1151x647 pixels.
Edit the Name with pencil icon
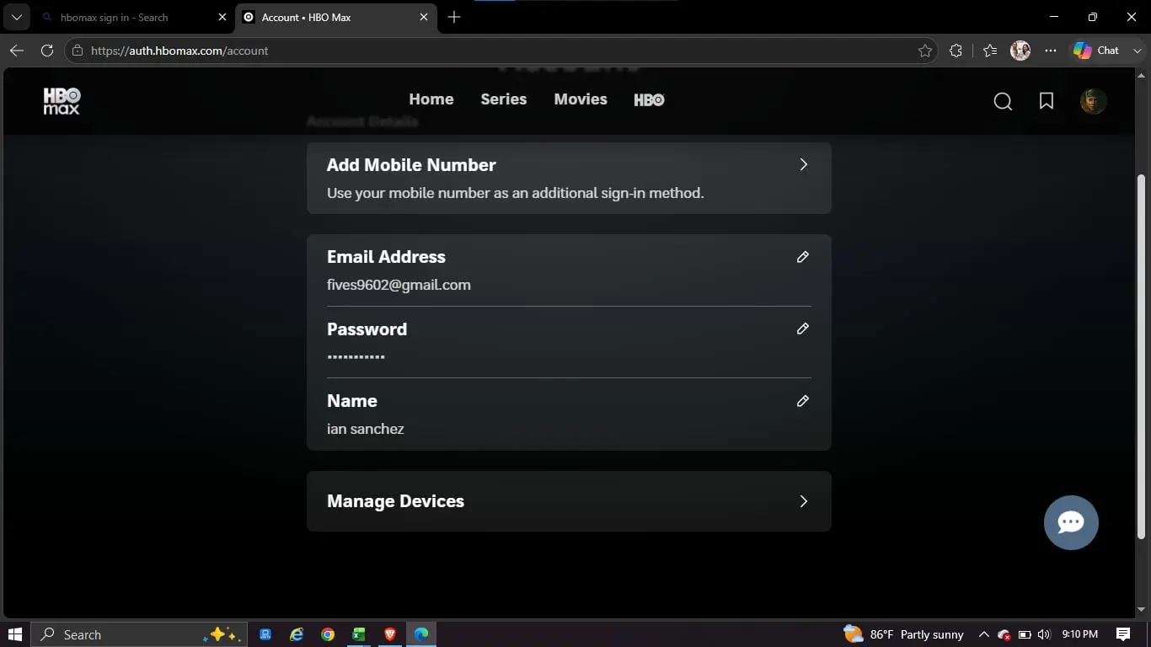pyautogui.click(x=803, y=401)
